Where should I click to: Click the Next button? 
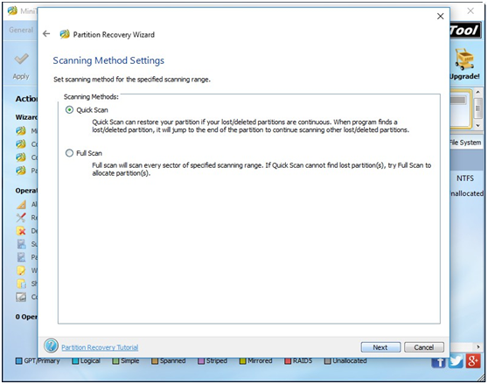[x=380, y=347]
